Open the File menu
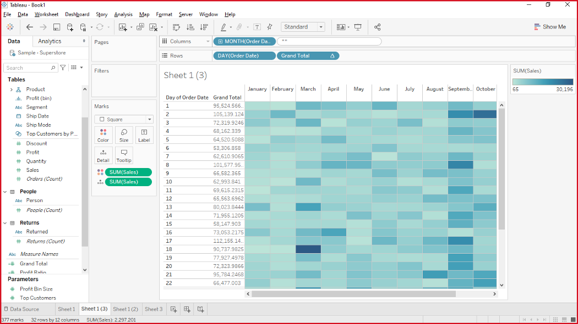Image resolution: width=578 pixels, height=324 pixels. 7,14
